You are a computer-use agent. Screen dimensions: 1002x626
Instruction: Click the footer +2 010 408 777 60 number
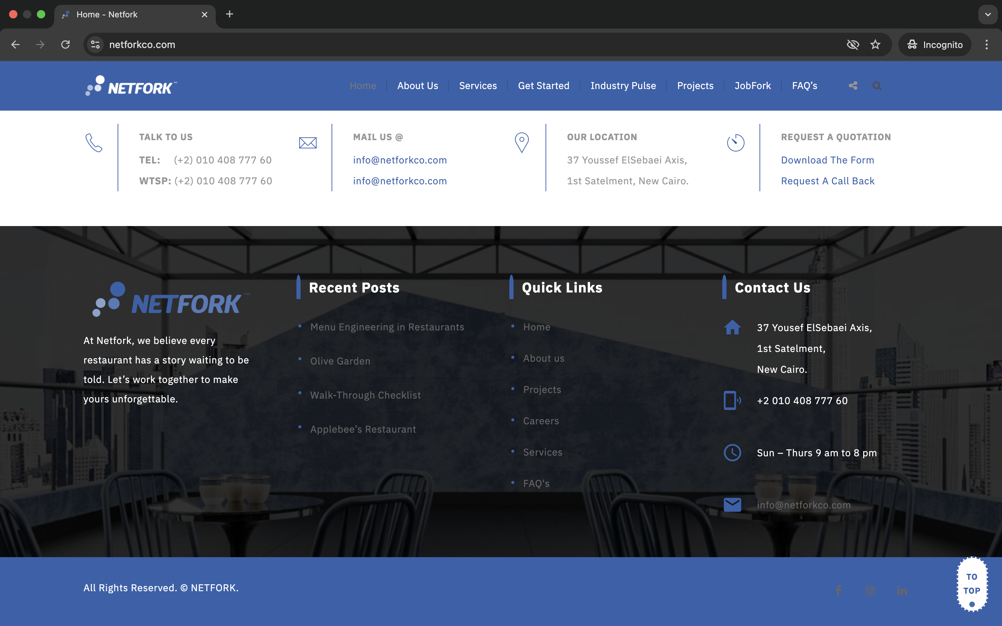(802, 401)
